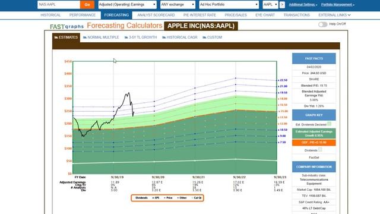Open the EYE CHART tab
The image size is (380, 214).
[265, 15]
